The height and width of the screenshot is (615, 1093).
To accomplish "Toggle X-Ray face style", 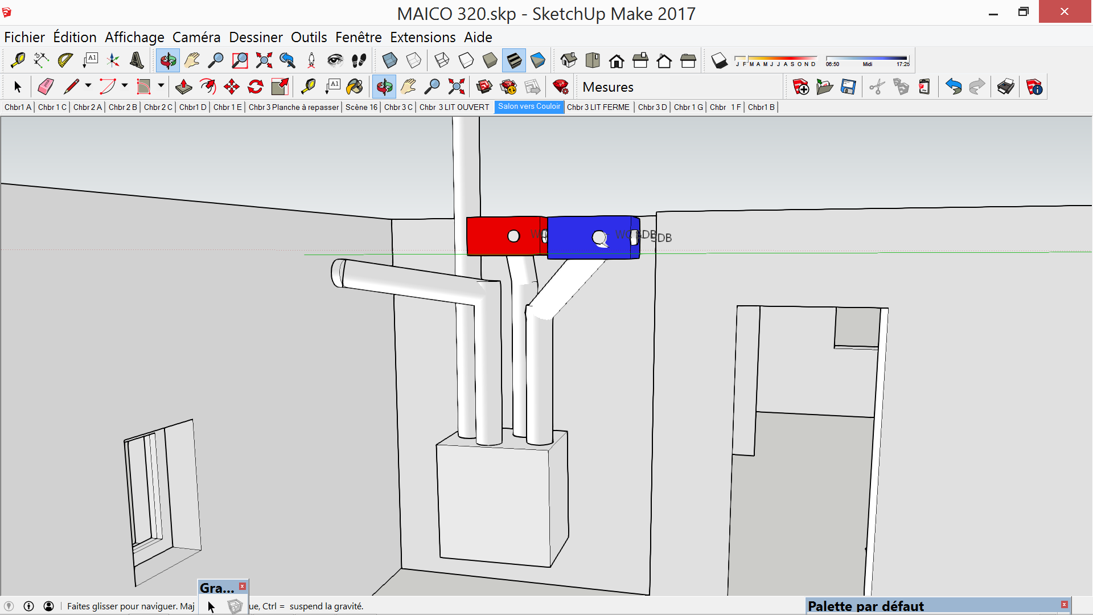I will coord(390,60).
